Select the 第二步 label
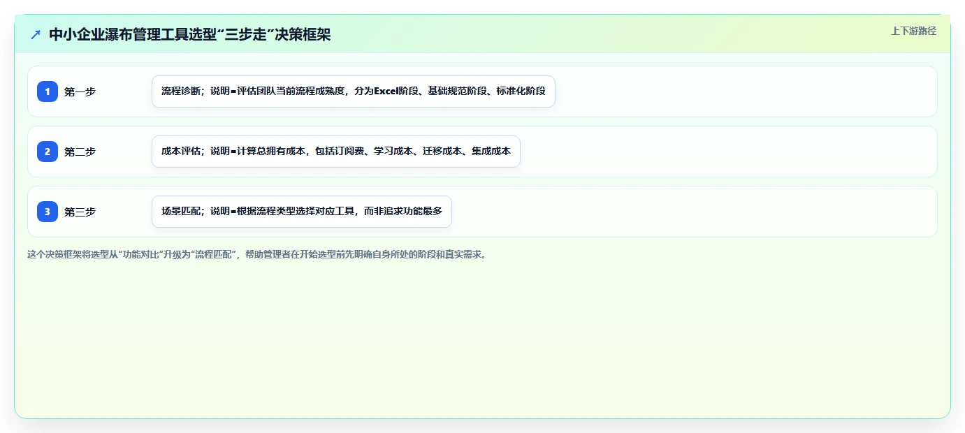 coord(80,152)
